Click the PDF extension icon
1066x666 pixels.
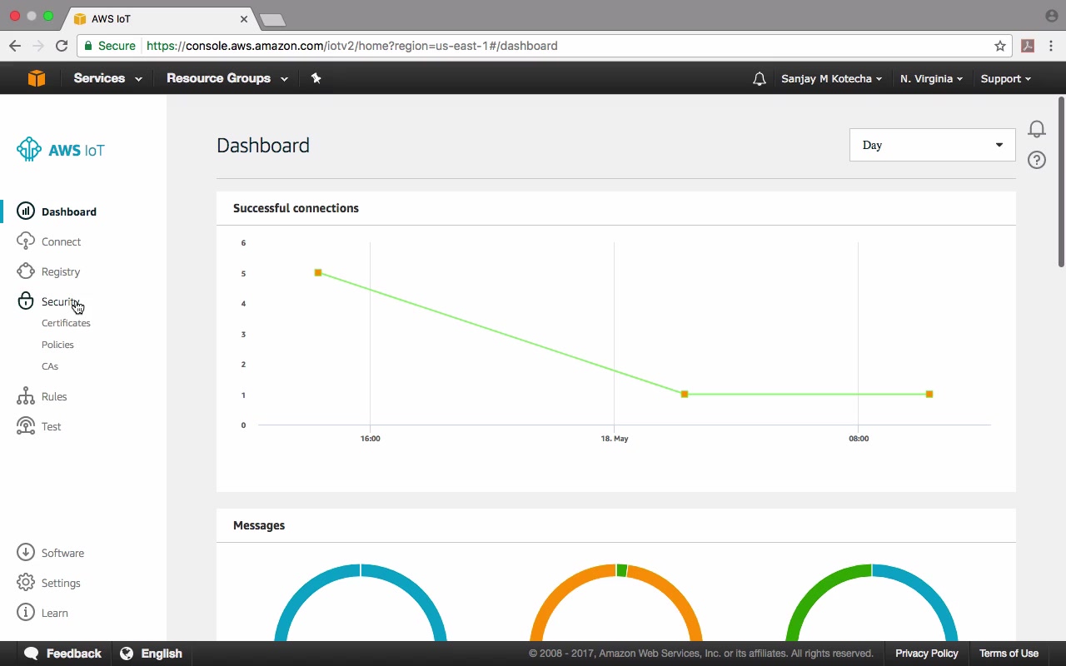1028,46
